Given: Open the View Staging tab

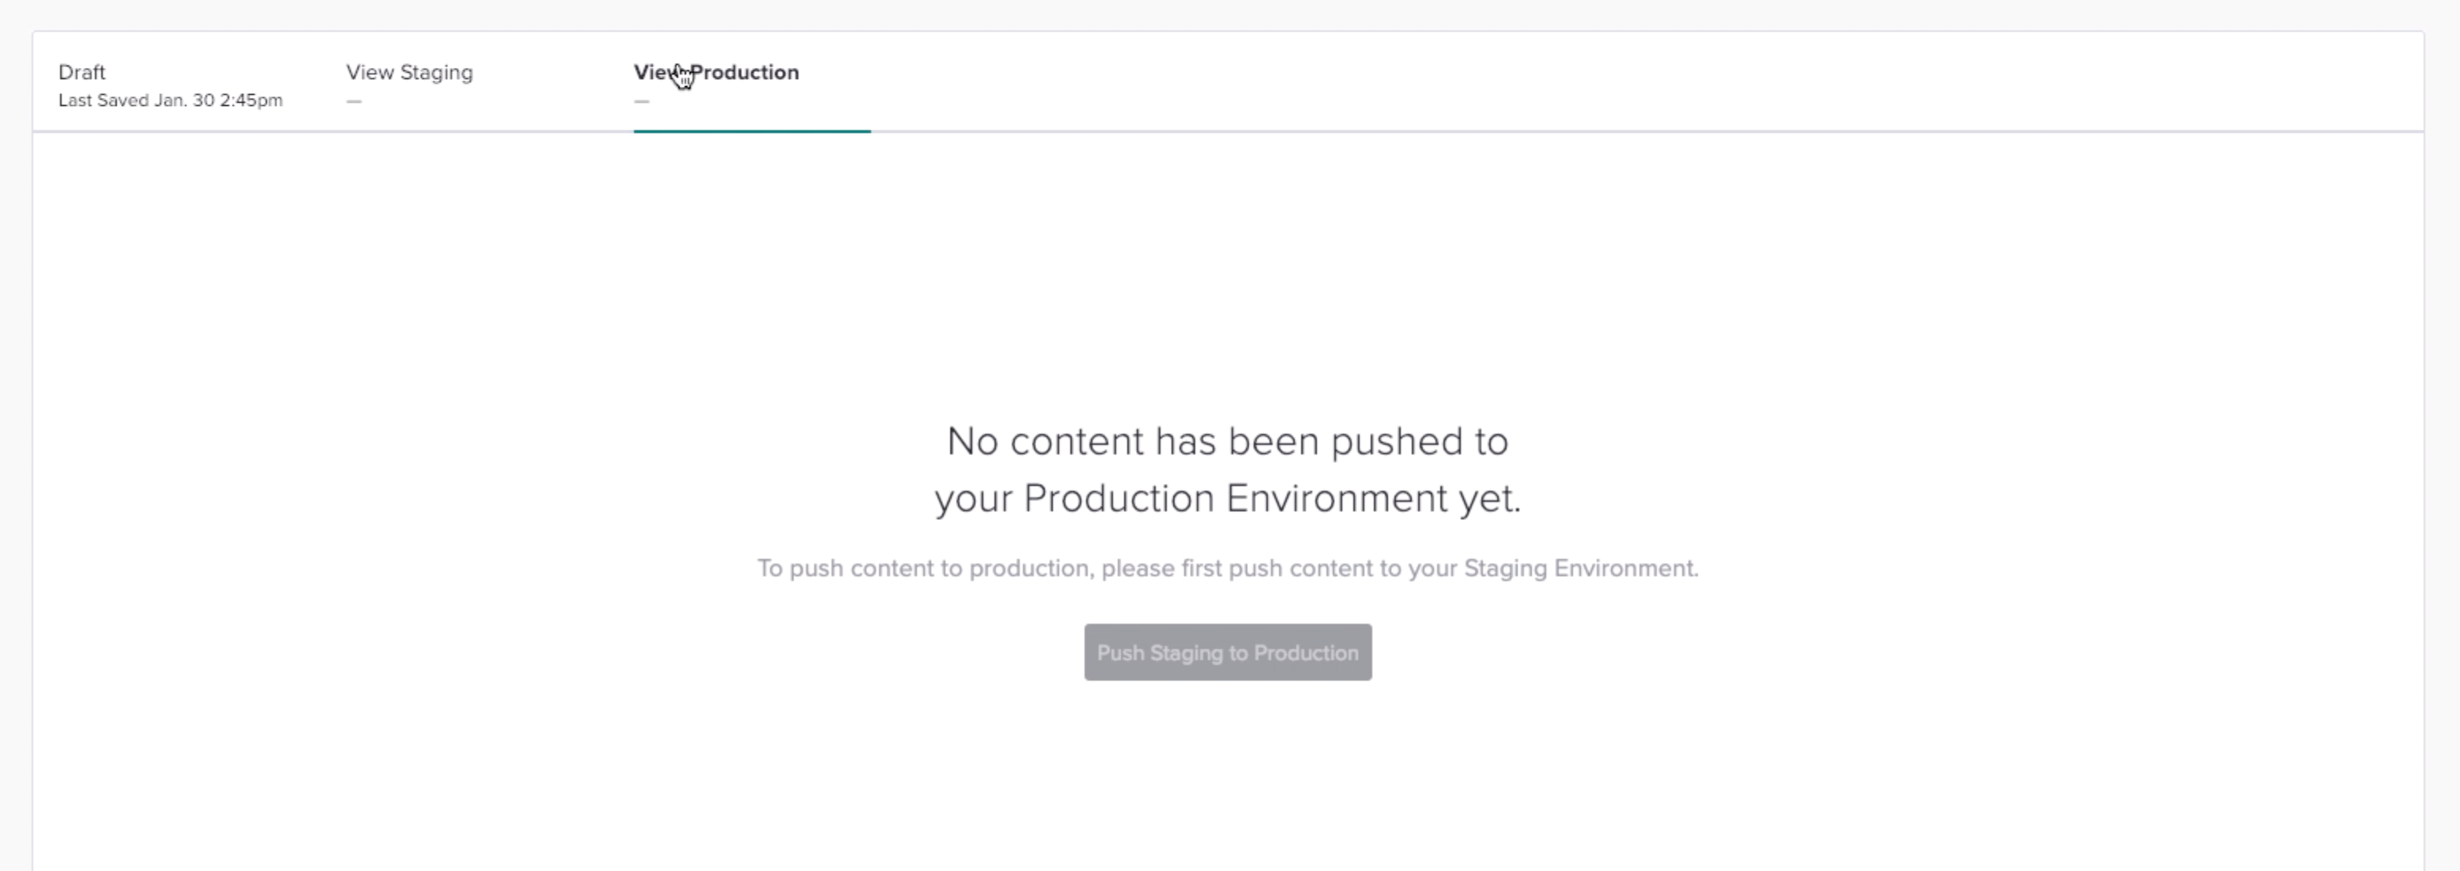Looking at the screenshot, I should (x=409, y=84).
